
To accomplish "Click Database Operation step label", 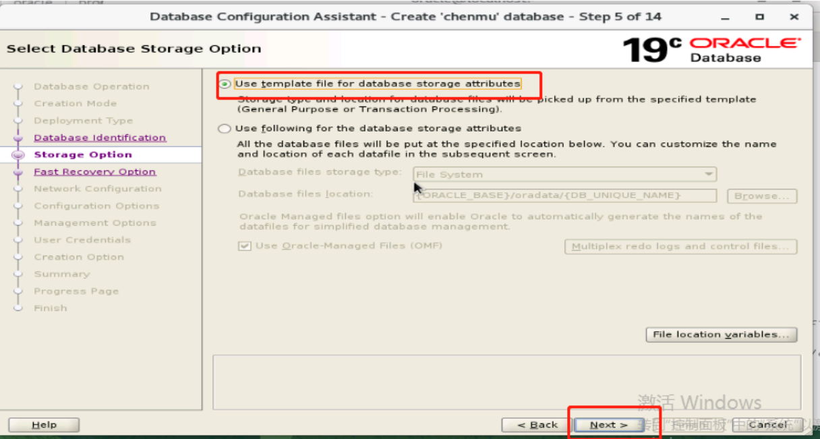I will 92,86.
